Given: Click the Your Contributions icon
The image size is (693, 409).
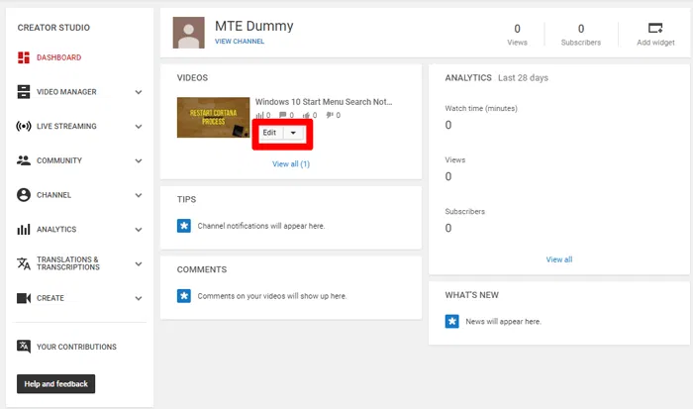Looking at the screenshot, I should coord(24,347).
